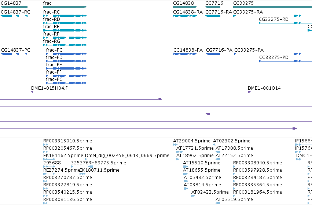
Task: Click the CG14837-PC protein glyph
Action: coord(14,54)
